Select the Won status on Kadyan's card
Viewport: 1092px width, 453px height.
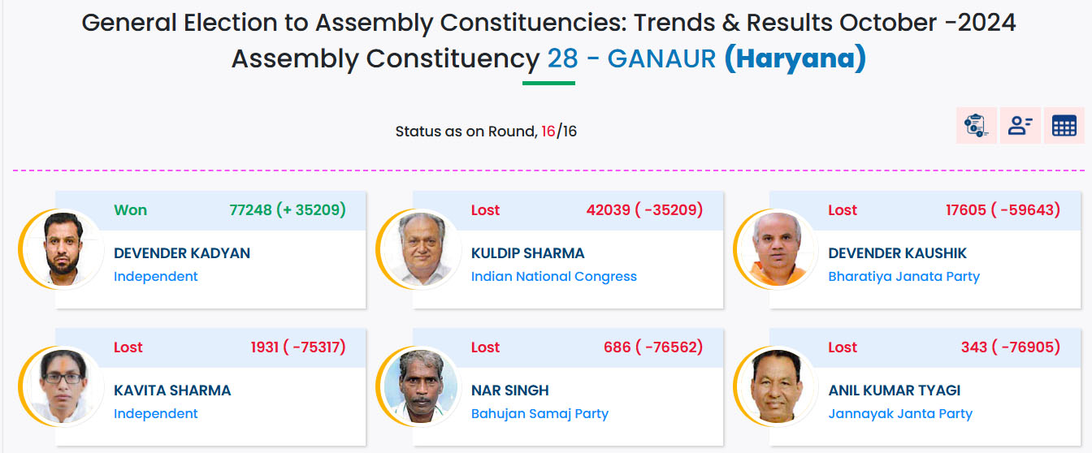130,210
